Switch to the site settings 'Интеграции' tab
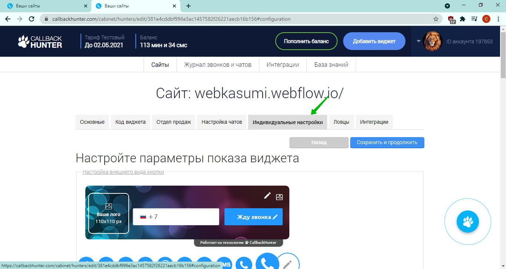This screenshot has height=269, width=506. [x=374, y=122]
